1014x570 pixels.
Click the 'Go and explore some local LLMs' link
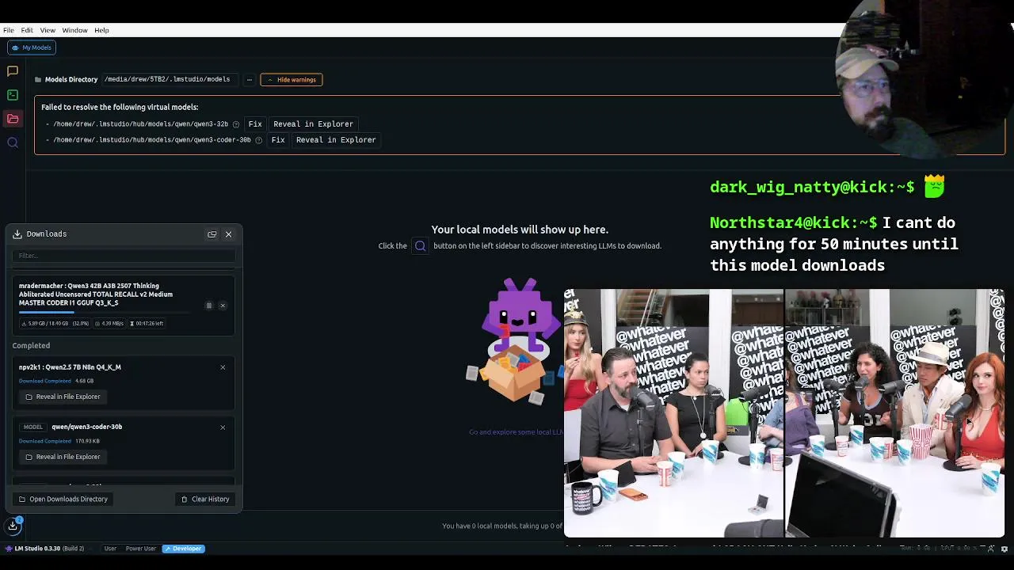(x=516, y=432)
